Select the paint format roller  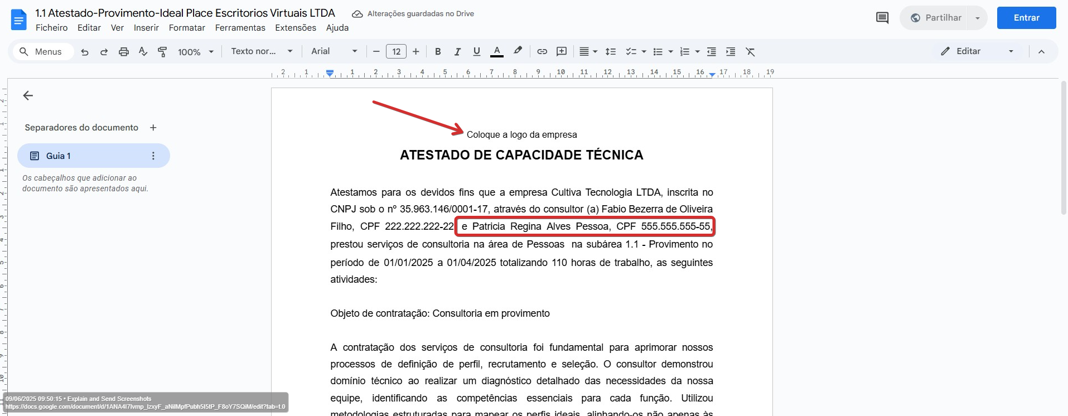(x=162, y=52)
